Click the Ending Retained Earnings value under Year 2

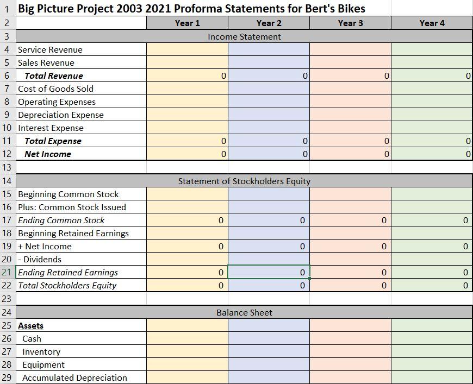coord(269,272)
